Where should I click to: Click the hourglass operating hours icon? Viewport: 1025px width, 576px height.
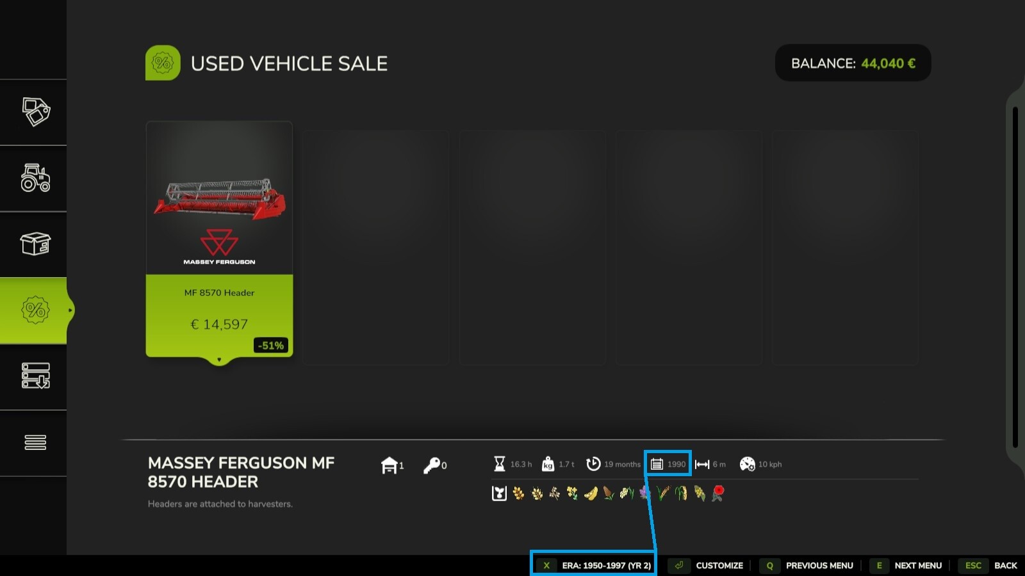click(500, 464)
